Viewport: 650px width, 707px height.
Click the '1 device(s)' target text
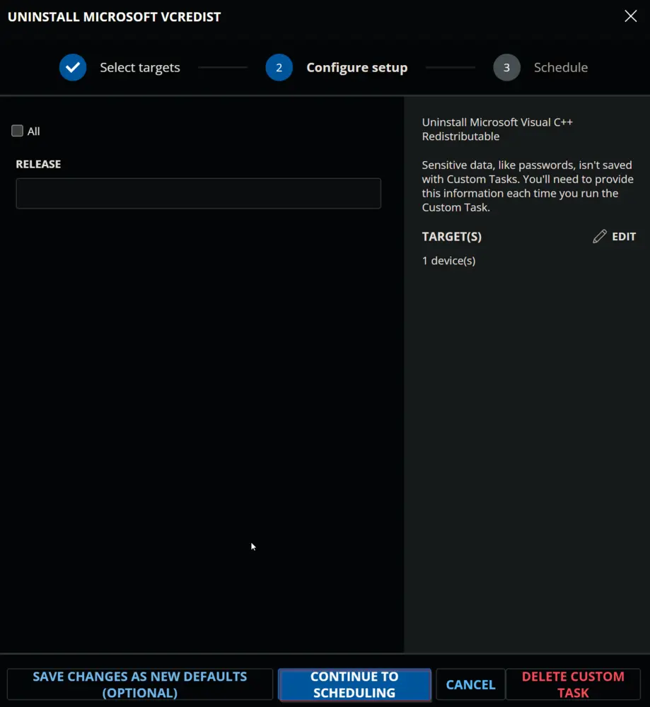448,261
